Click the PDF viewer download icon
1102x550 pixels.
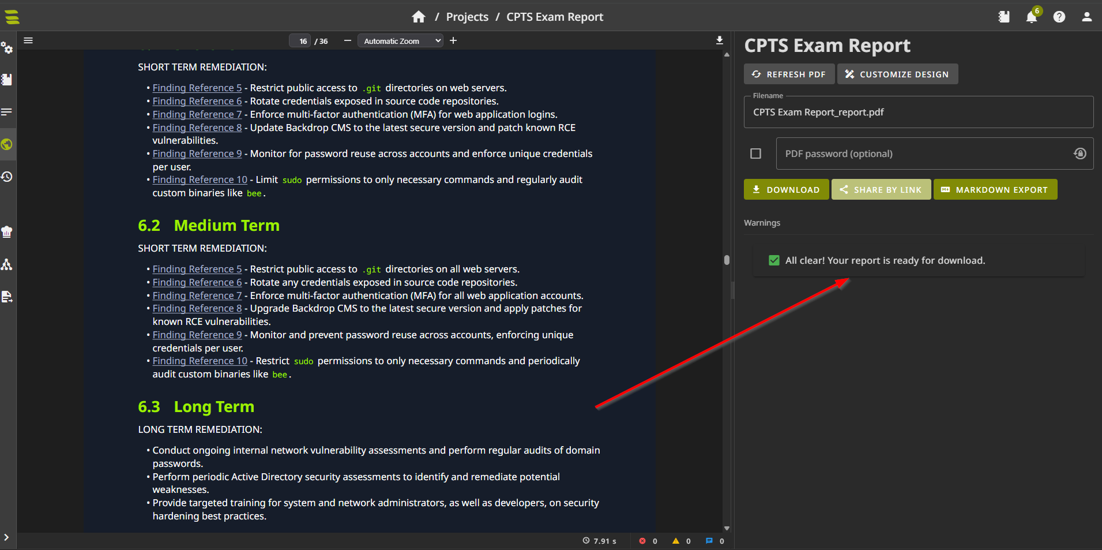point(719,40)
